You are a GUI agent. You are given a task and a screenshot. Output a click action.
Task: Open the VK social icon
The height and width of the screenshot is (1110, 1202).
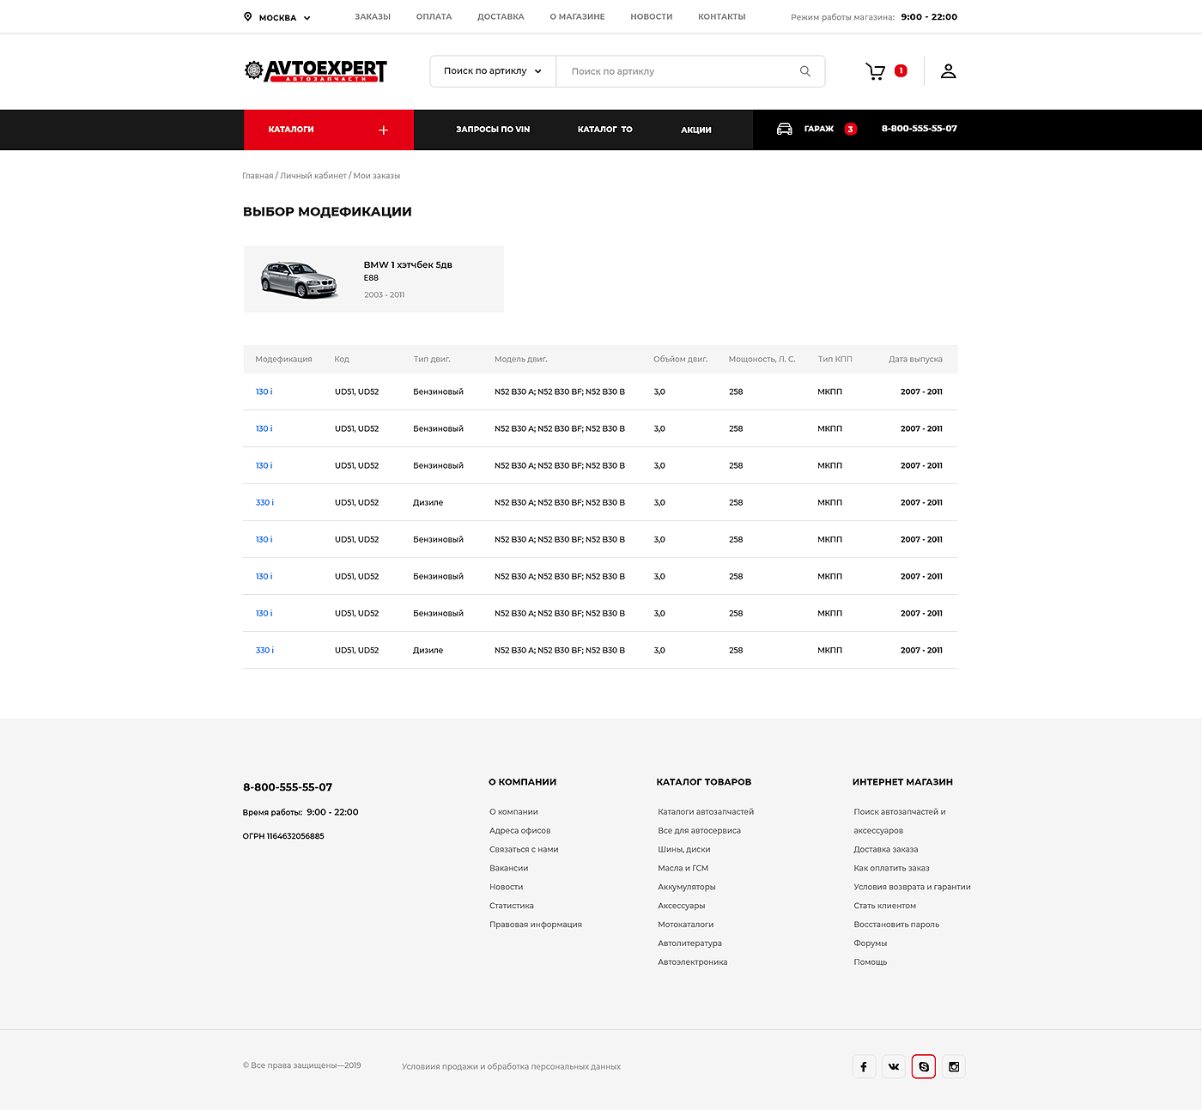[x=894, y=1066]
